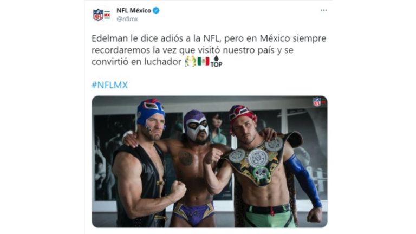Click the tweet text mentioning Edelman

[x=209, y=50]
